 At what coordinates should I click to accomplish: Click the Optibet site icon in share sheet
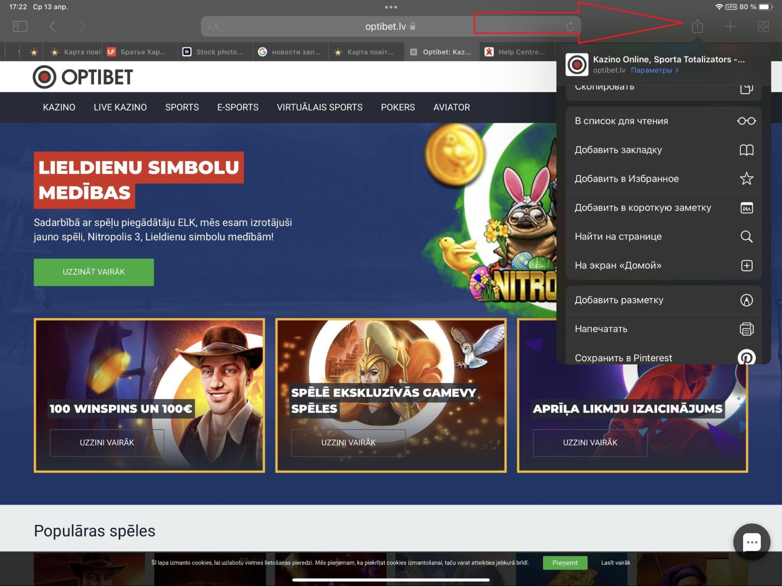point(577,65)
